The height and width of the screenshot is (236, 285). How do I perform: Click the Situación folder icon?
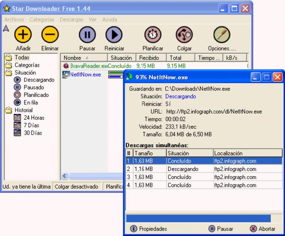8,73
